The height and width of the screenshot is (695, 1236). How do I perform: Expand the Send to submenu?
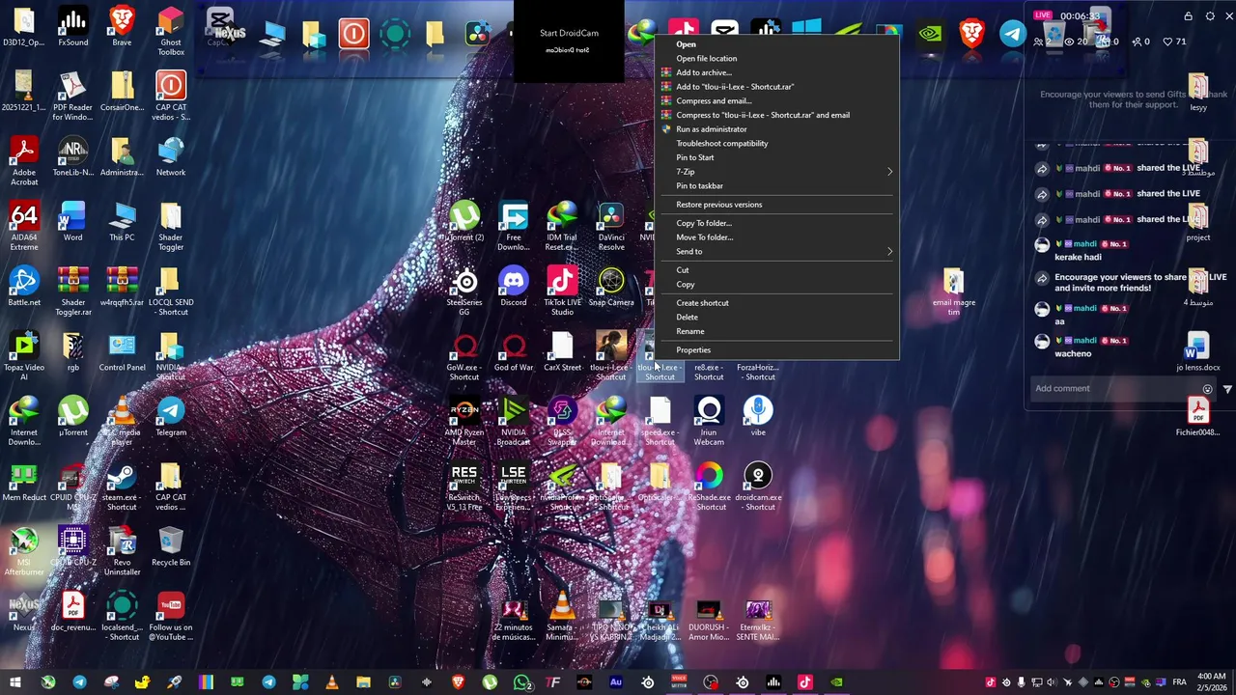pos(777,251)
